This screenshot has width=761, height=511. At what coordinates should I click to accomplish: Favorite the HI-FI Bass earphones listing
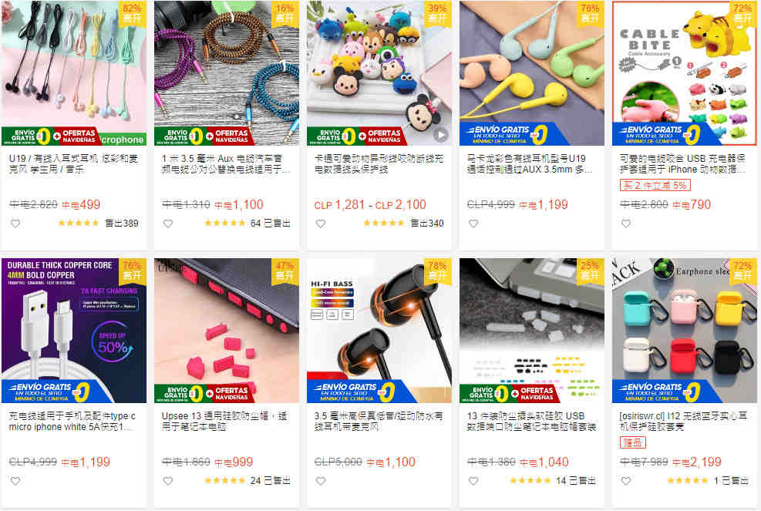tap(321, 481)
